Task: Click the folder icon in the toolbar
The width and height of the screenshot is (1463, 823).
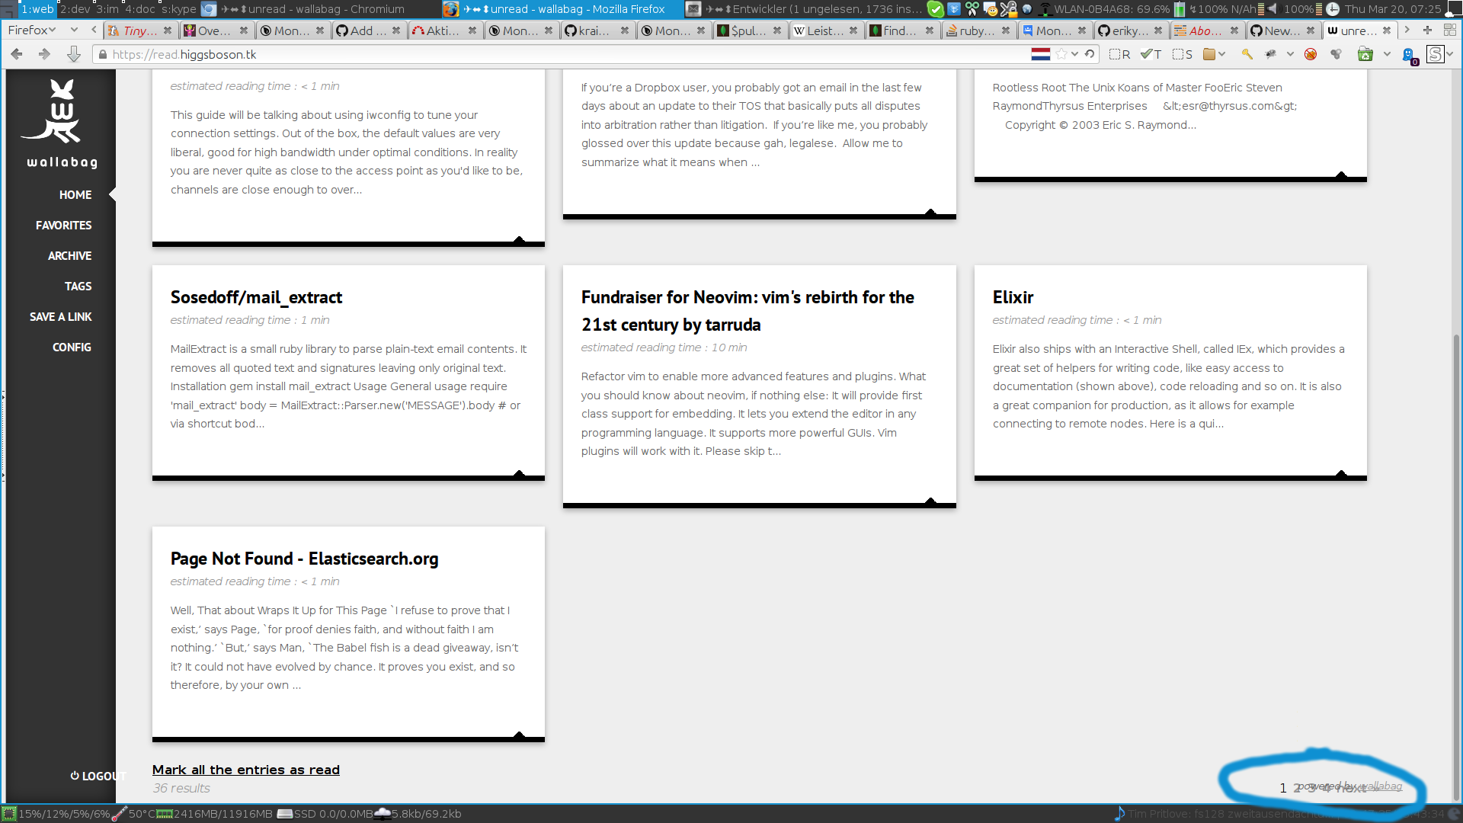Action: tap(1209, 54)
